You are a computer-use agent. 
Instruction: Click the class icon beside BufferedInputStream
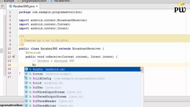click(x=26, y=92)
